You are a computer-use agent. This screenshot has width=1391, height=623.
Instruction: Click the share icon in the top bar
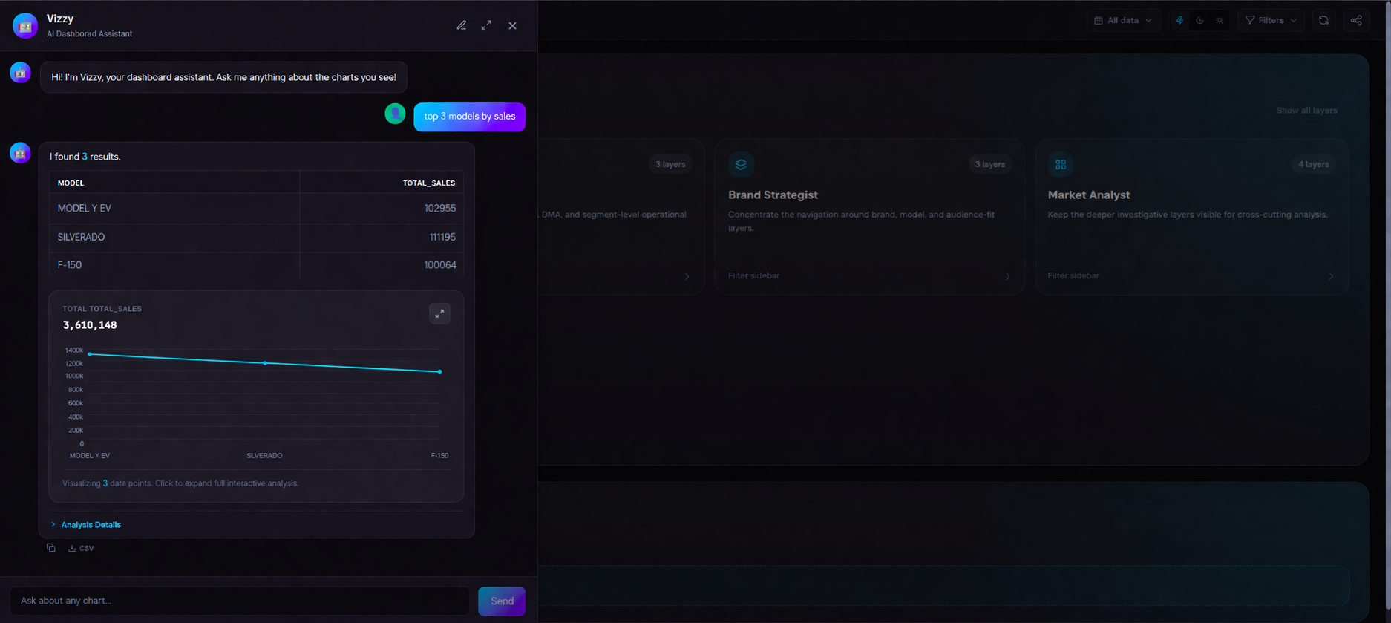click(1356, 20)
